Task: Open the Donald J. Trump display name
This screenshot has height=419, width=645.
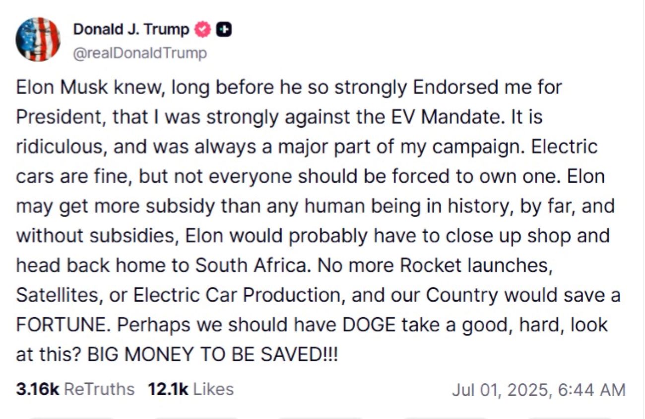Action: 131,30
